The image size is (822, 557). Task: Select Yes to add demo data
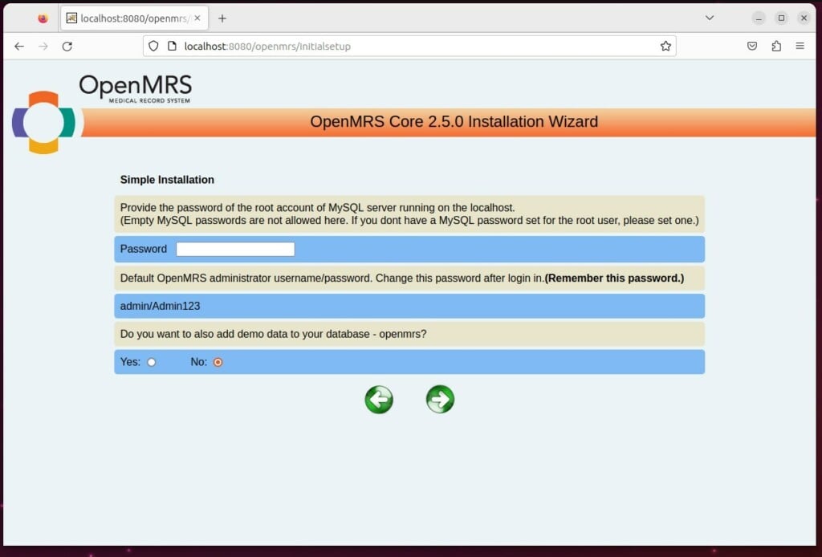tap(152, 361)
